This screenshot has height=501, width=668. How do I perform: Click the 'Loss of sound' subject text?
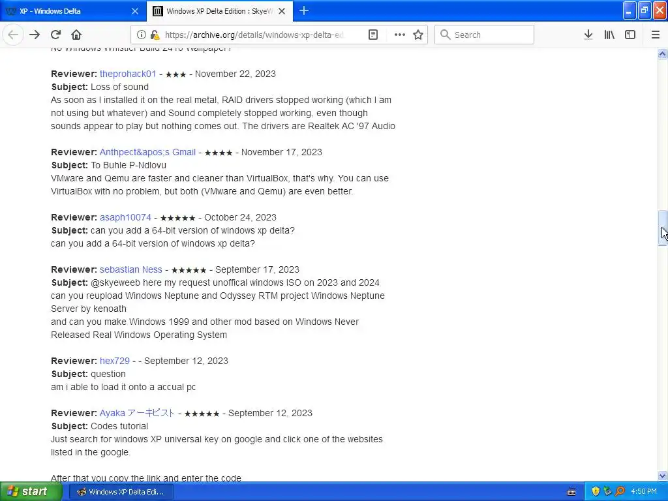(120, 87)
